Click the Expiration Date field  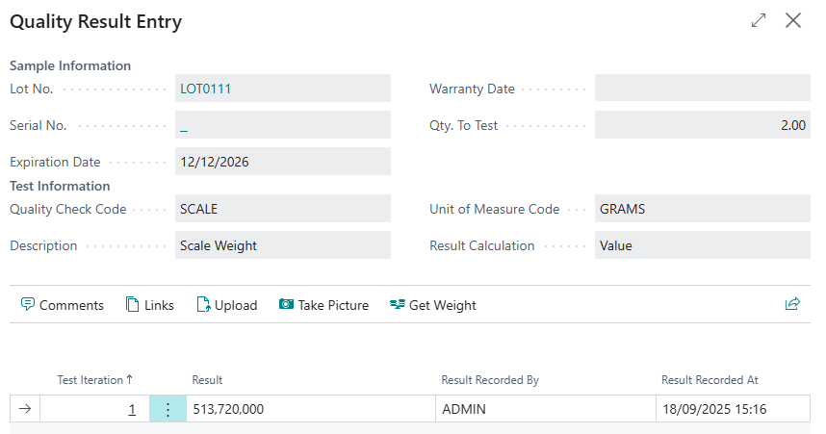point(282,162)
